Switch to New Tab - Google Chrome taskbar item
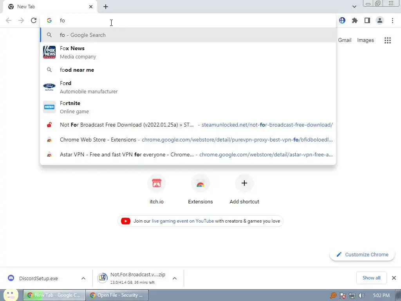This screenshot has height=301, width=401. [54, 295]
